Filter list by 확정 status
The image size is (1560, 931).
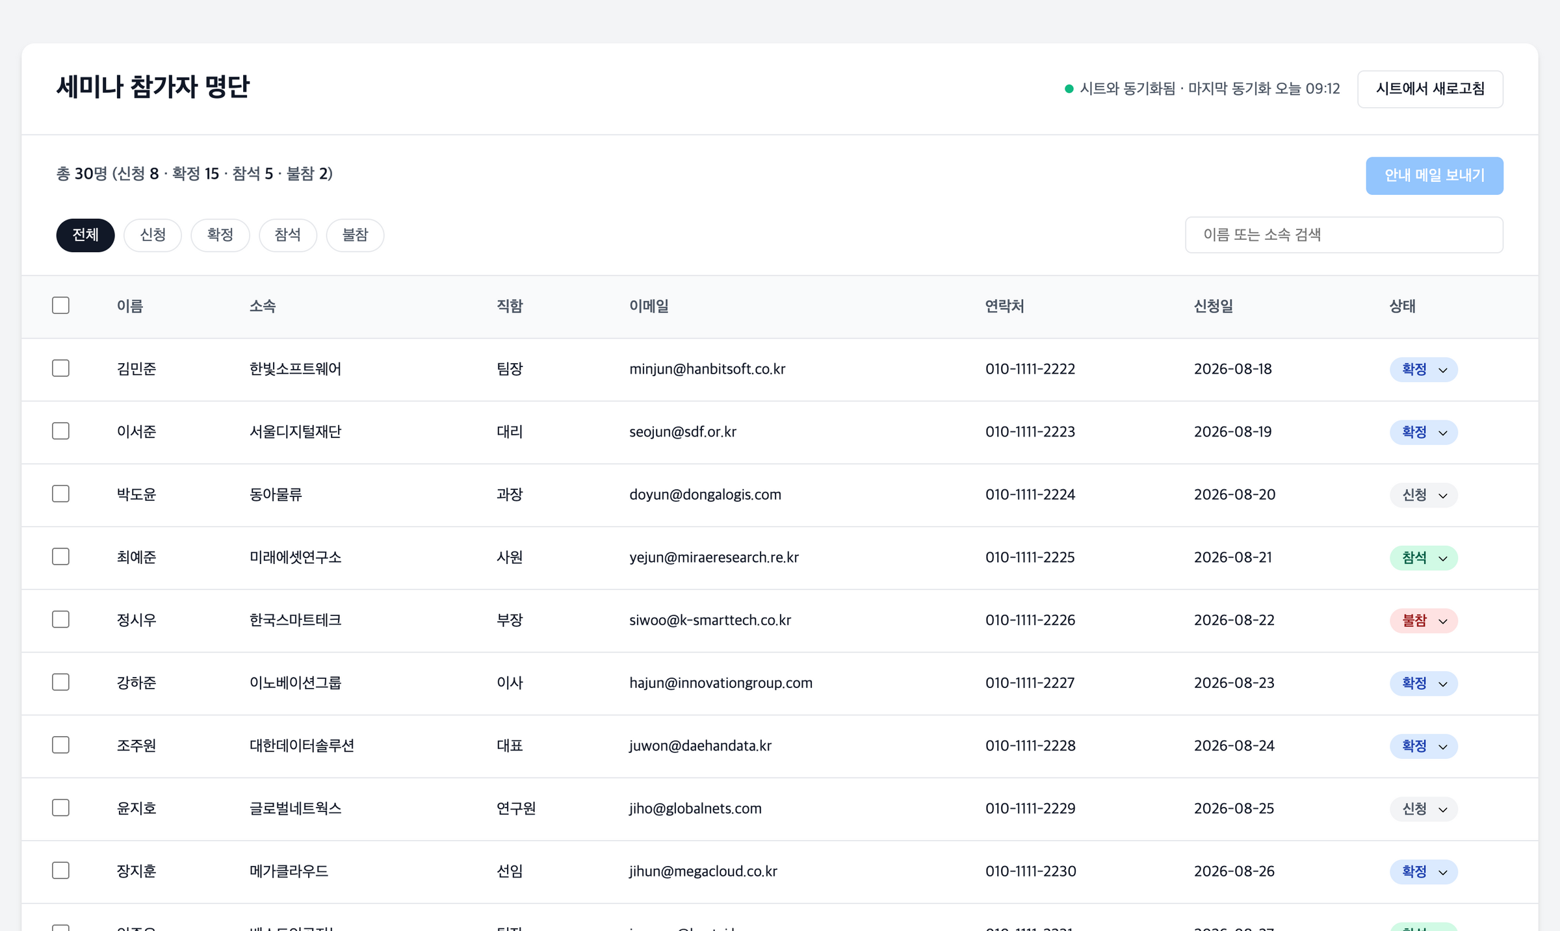(220, 235)
